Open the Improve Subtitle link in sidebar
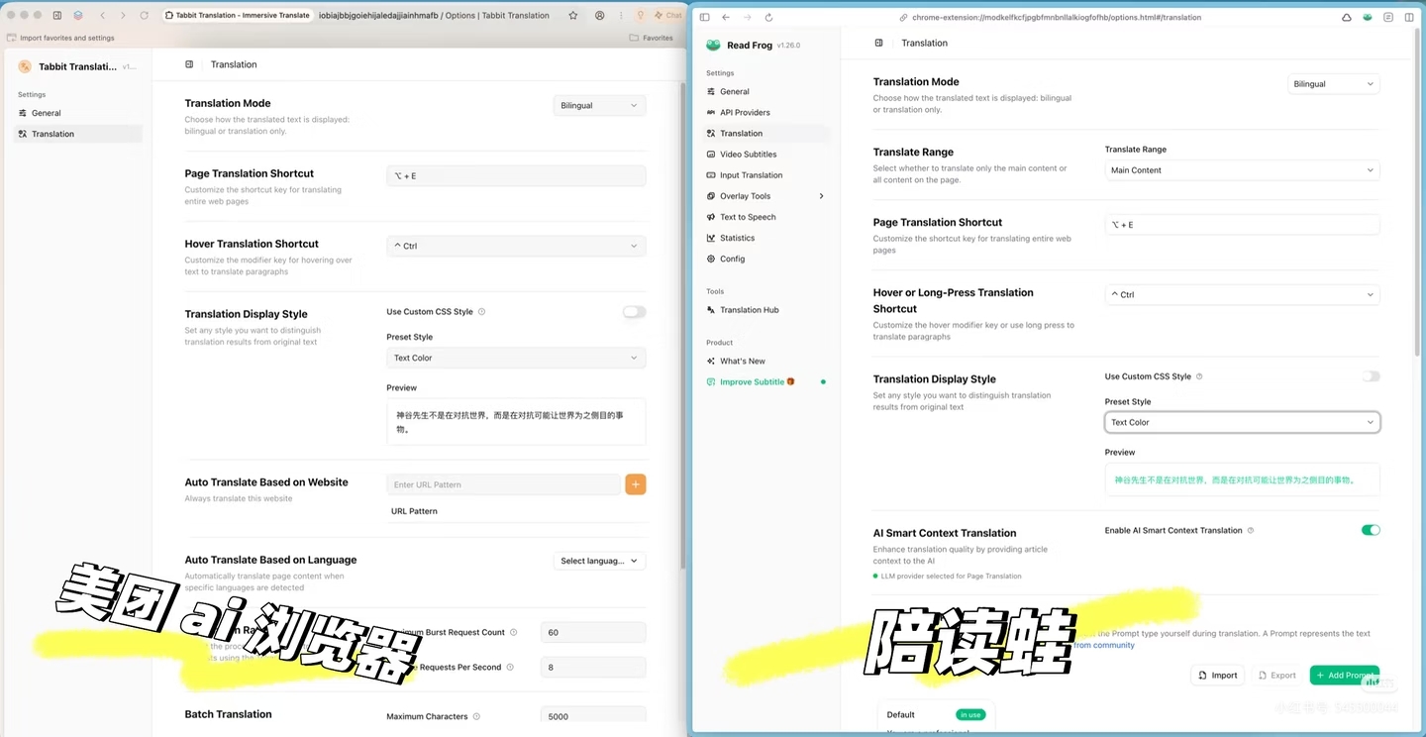 pos(752,382)
